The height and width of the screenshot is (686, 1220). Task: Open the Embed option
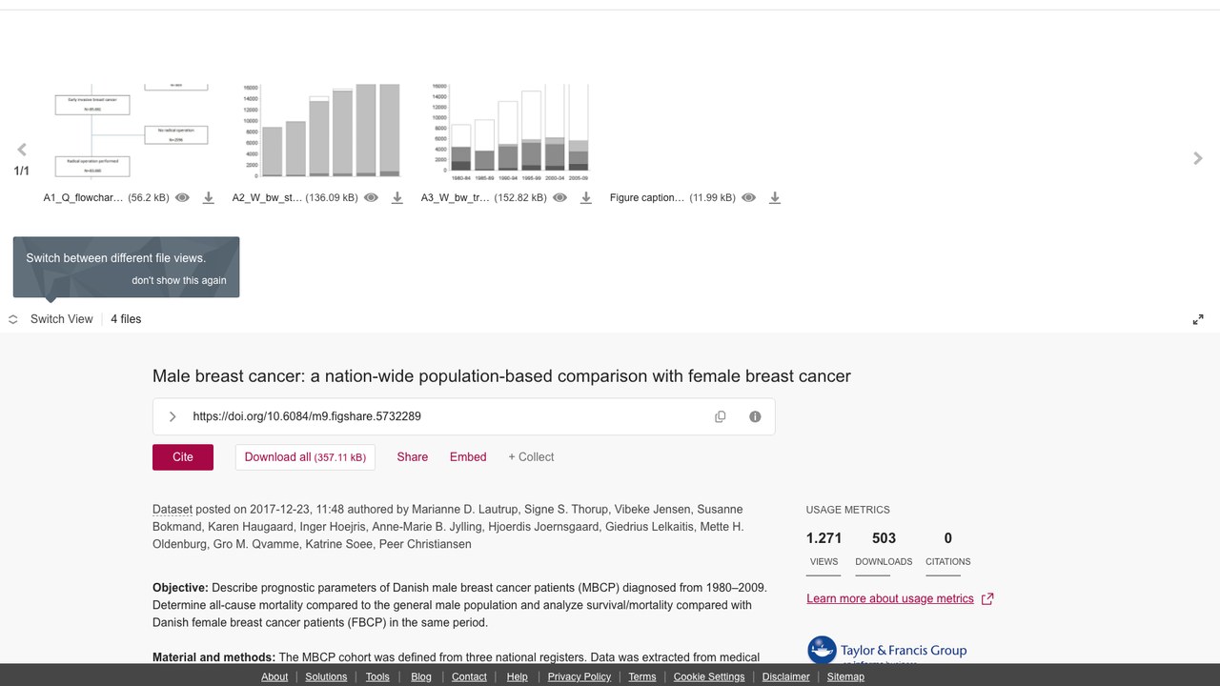468,457
